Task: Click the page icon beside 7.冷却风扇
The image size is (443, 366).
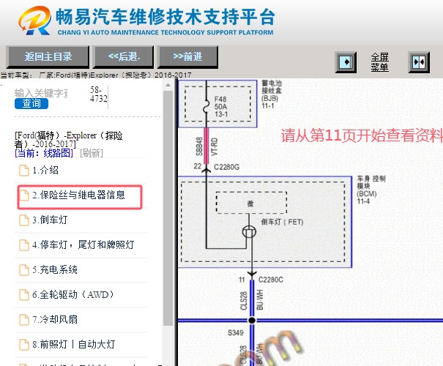Action: click(x=24, y=320)
